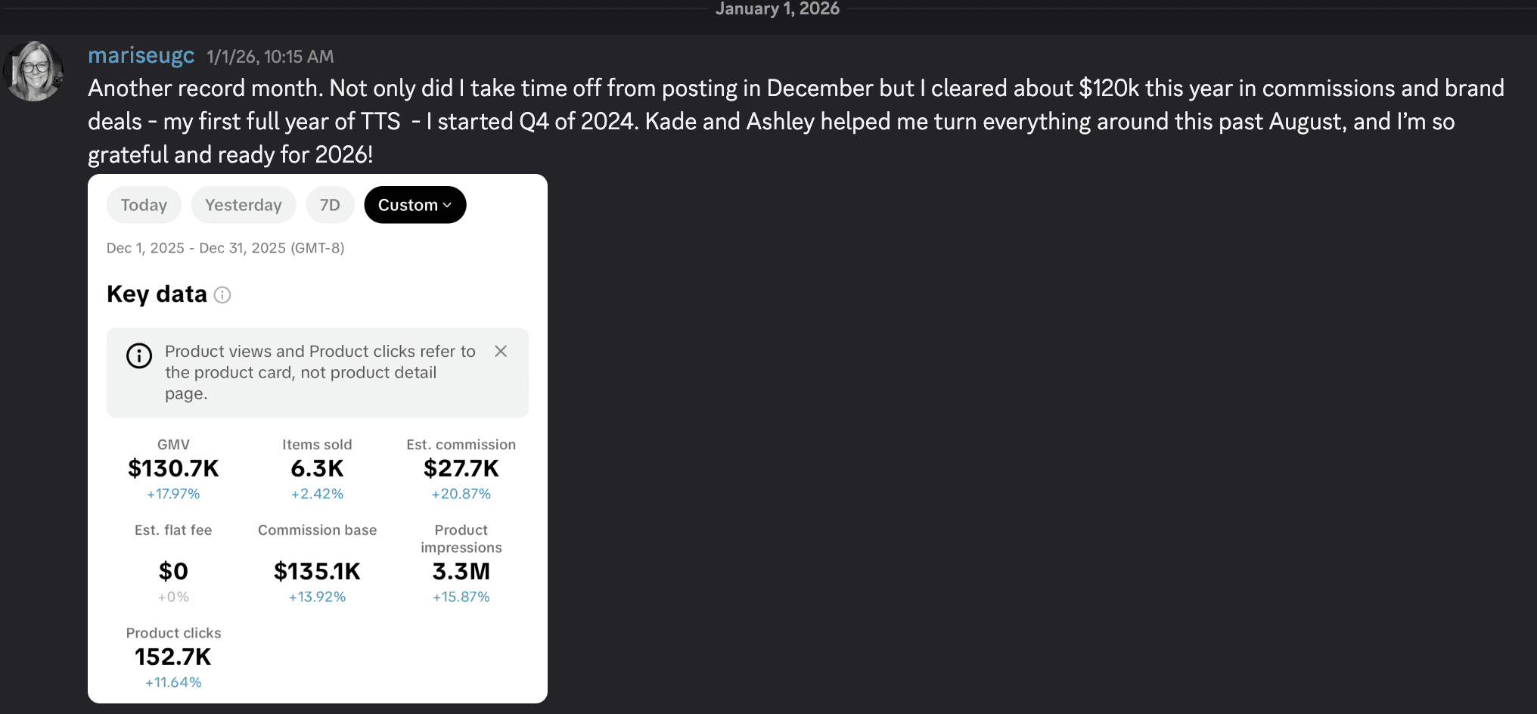The height and width of the screenshot is (714, 1537).
Task: Click the January 1, 2026 date divider
Action: (x=778, y=9)
